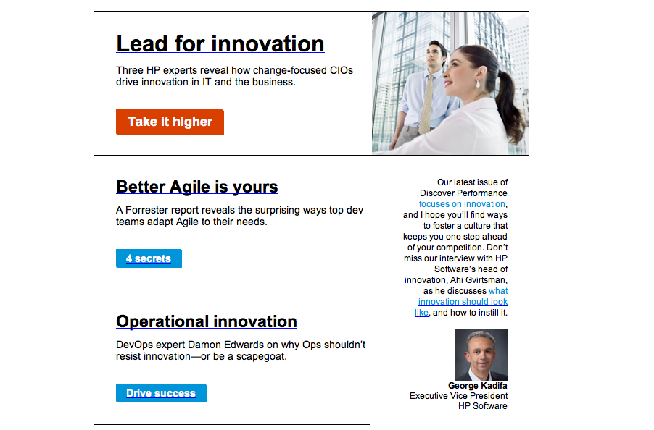The height and width of the screenshot is (430, 654).
Task: Open the 'what innovation should look like' link
Action: pyautogui.click(x=463, y=302)
